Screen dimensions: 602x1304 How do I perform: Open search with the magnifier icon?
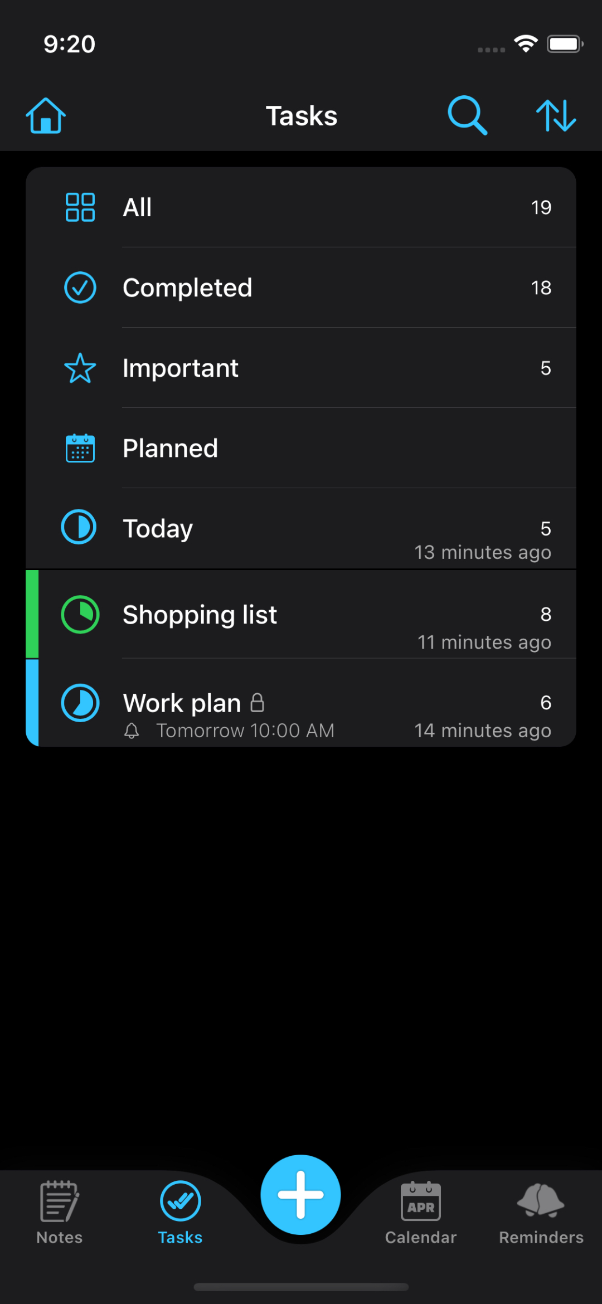[x=467, y=115]
